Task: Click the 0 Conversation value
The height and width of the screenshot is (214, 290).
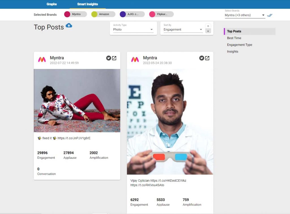Action: point(38,169)
